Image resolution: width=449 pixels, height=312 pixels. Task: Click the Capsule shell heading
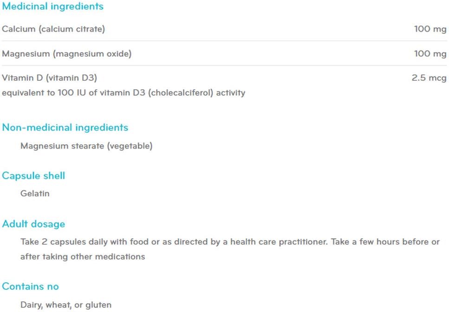pos(33,176)
